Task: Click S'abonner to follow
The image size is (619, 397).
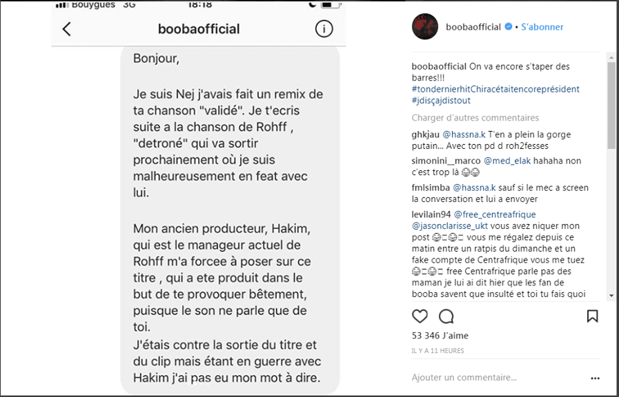Action: pyautogui.click(x=542, y=27)
